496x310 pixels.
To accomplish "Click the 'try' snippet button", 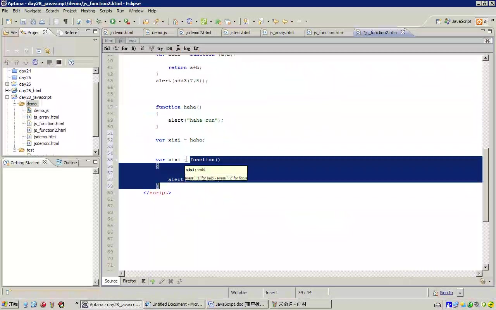I will pos(160,48).
